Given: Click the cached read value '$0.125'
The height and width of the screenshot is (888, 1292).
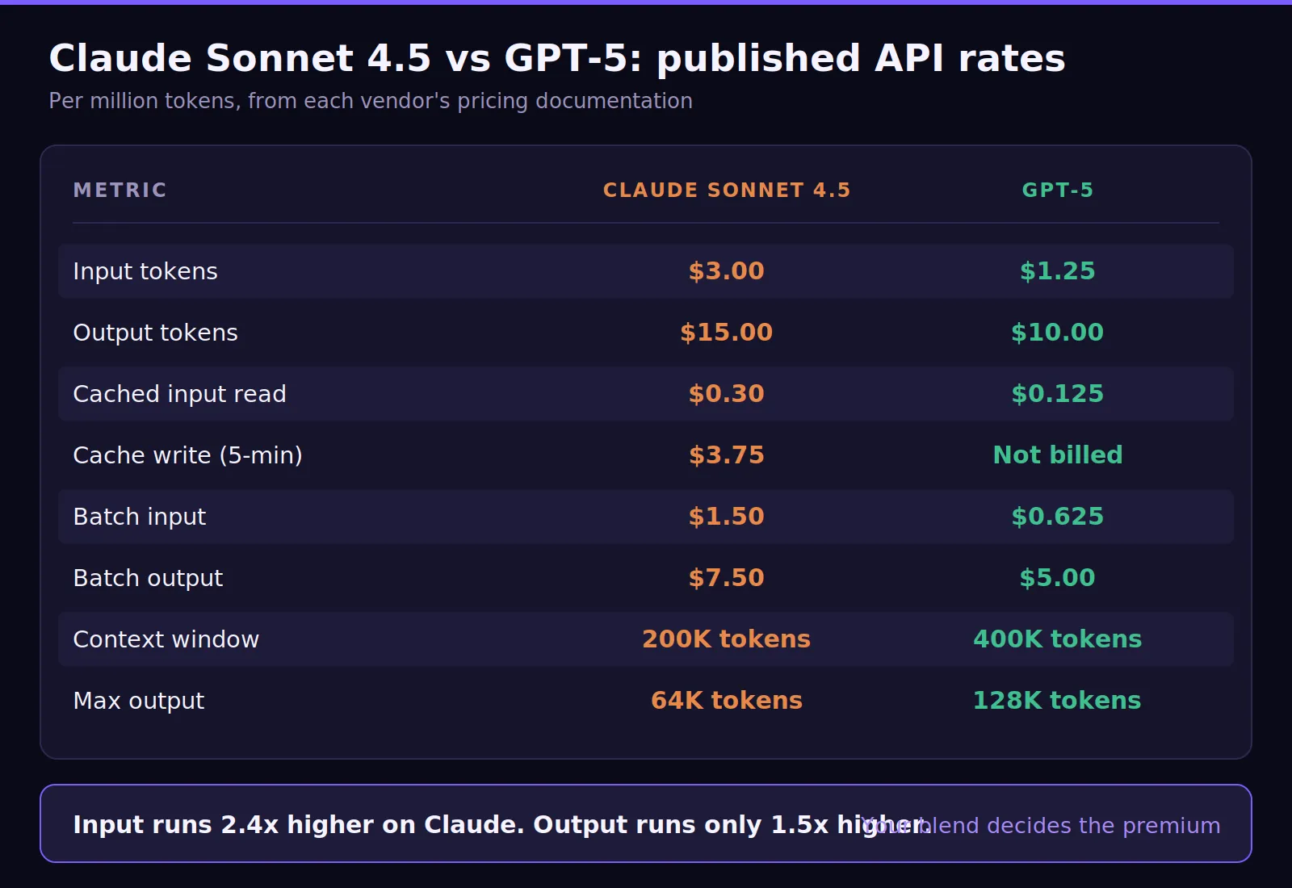Looking at the screenshot, I should point(1058,394).
